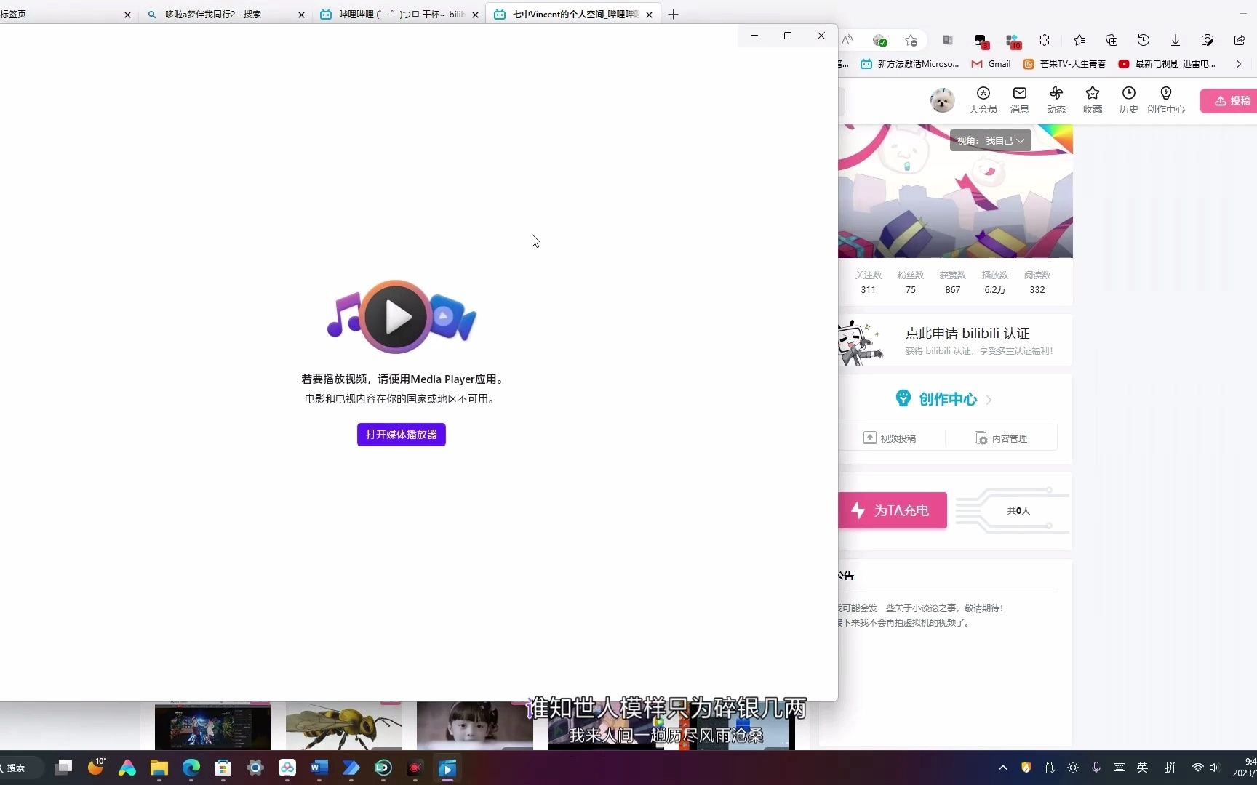Screen dimensions: 1257x785
Task: Open the 视角：我自己 viewpoint dropdown
Action: (989, 140)
